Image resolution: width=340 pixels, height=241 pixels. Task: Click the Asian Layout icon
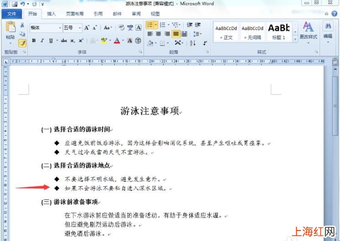point(179,43)
